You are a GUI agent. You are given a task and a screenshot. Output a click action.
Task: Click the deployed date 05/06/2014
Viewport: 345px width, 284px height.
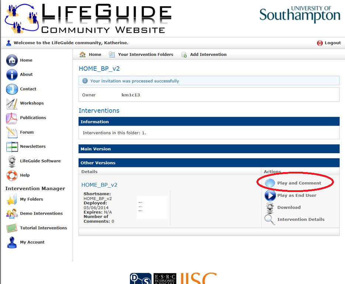point(96,208)
